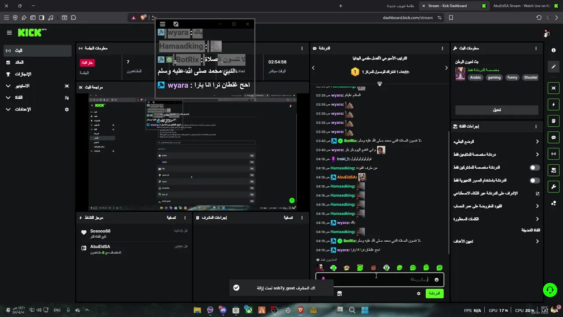Open File Explorer from the taskbar
This screenshot has height=317, width=563.
point(197,310)
